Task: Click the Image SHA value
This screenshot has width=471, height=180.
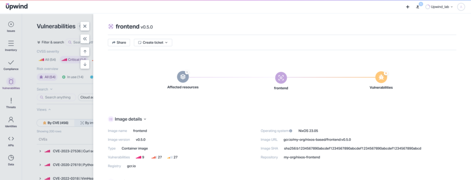Action: pos(352,148)
